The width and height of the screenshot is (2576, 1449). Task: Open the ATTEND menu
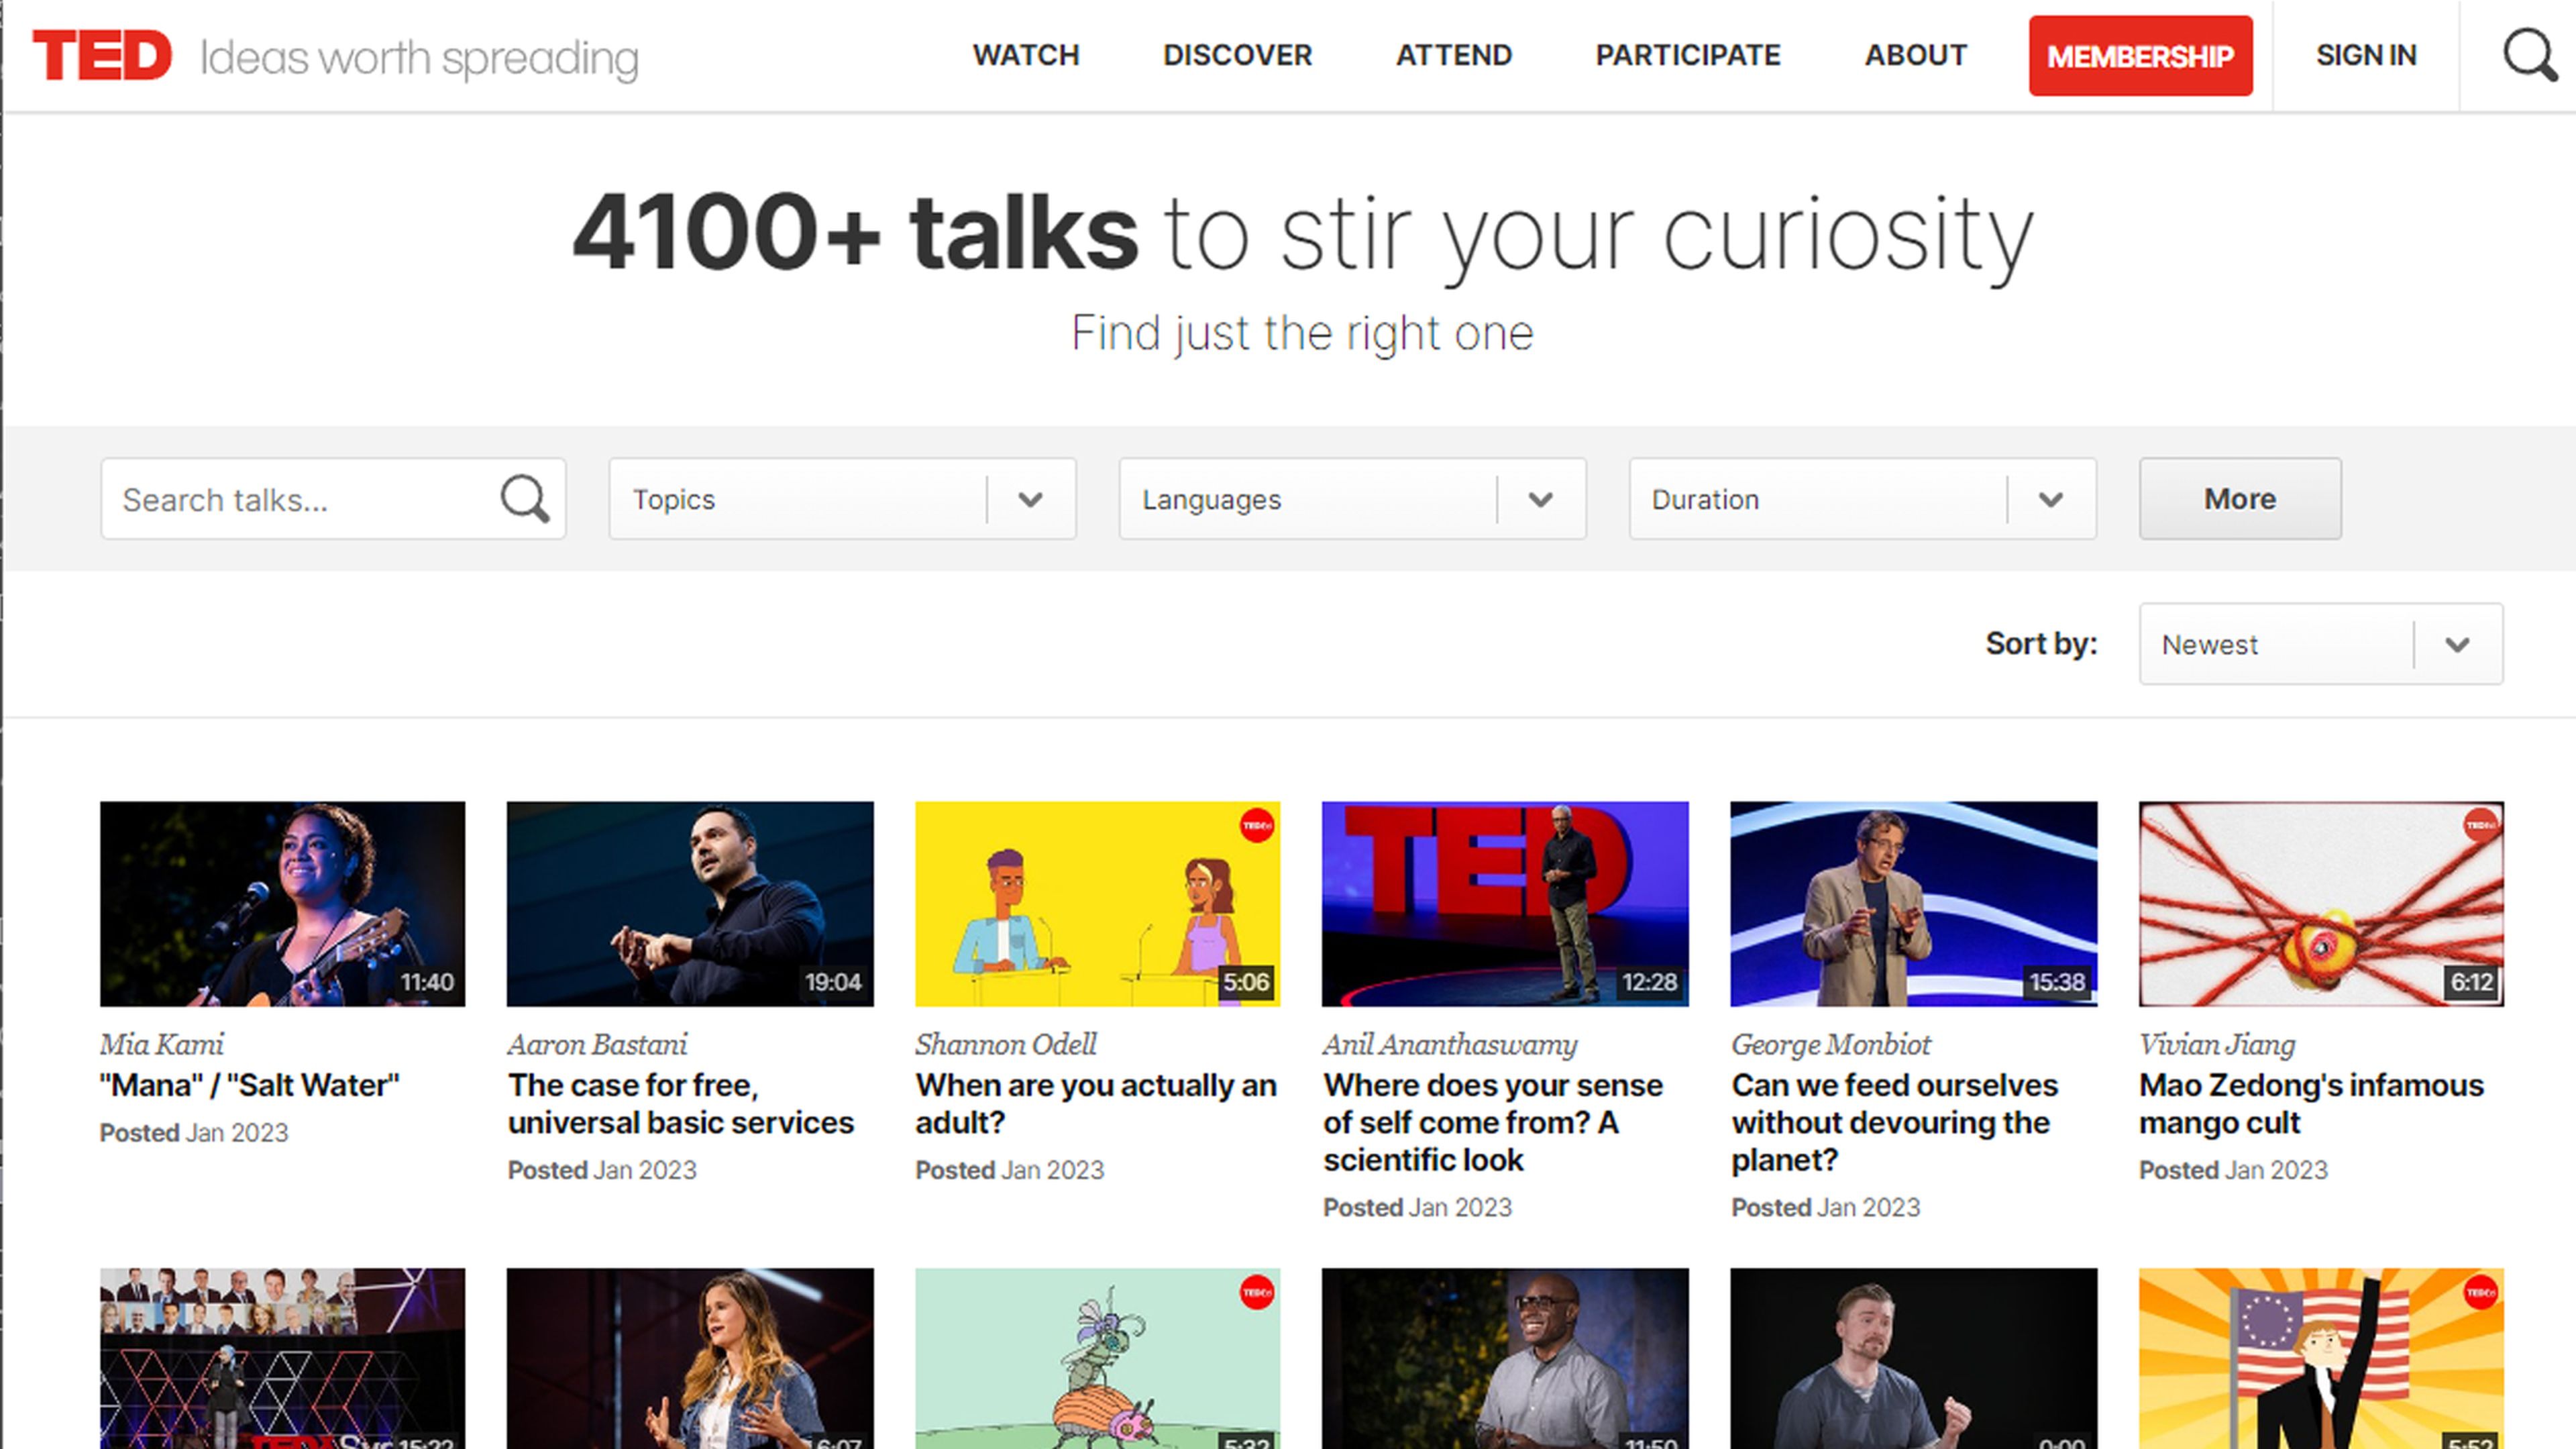1453,55
